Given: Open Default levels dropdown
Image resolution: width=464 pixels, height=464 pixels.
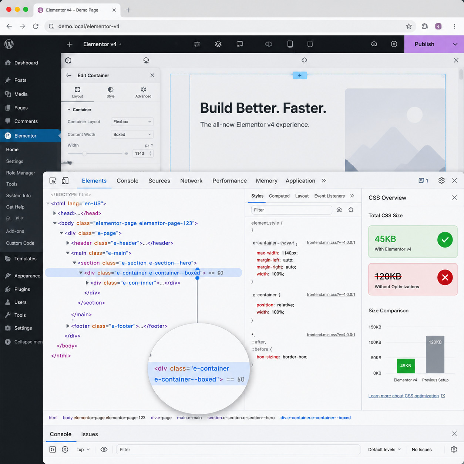Looking at the screenshot, I should 384,450.
